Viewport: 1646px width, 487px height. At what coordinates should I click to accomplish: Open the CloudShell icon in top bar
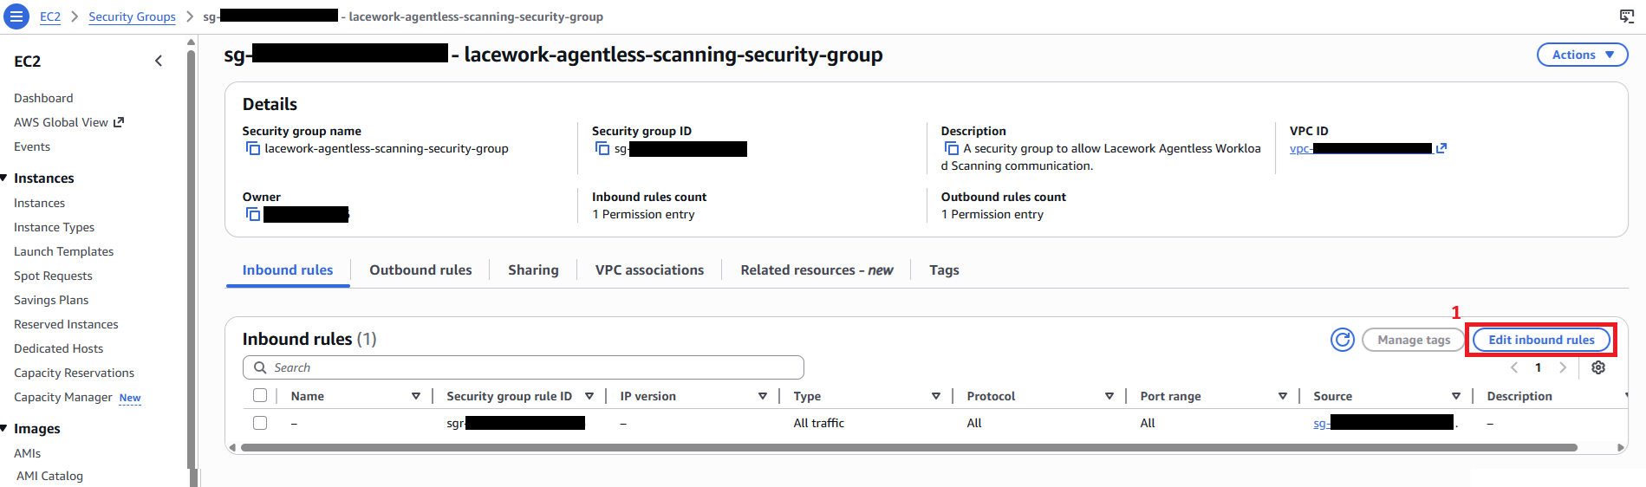(x=1627, y=16)
